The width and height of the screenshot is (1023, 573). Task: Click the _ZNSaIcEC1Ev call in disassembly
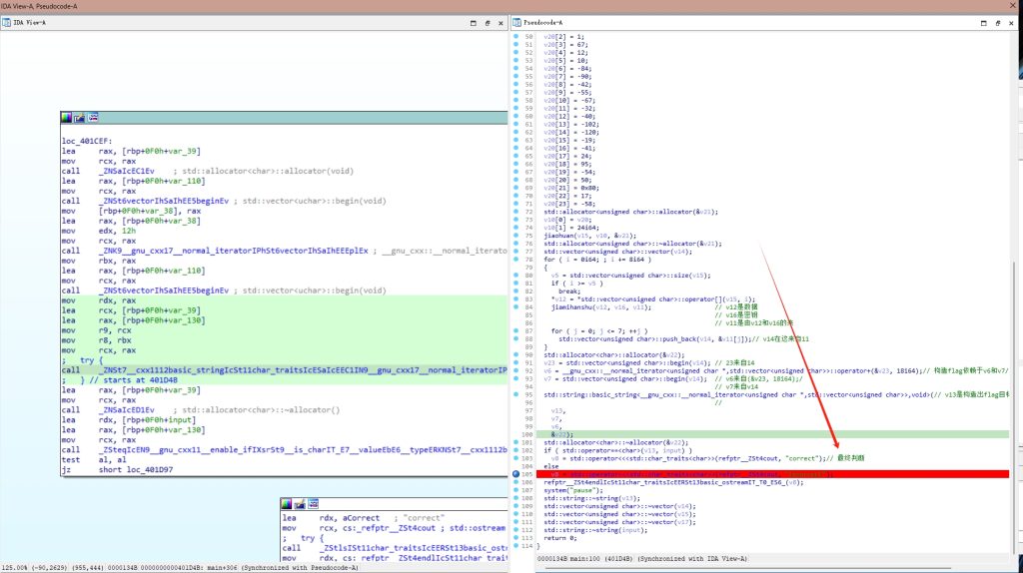tap(127, 171)
